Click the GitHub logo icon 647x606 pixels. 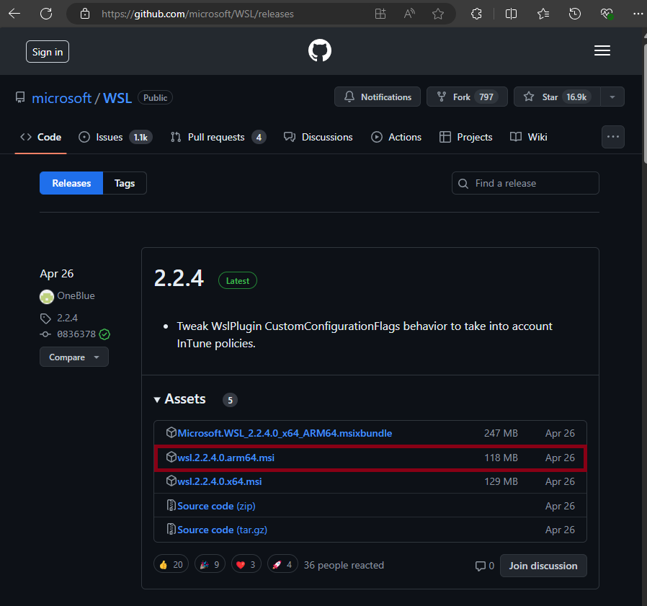click(319, 50)
